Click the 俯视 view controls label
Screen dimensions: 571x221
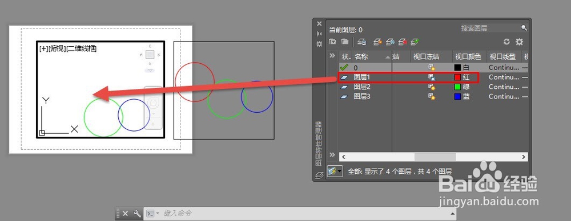[x=57, y=48]
